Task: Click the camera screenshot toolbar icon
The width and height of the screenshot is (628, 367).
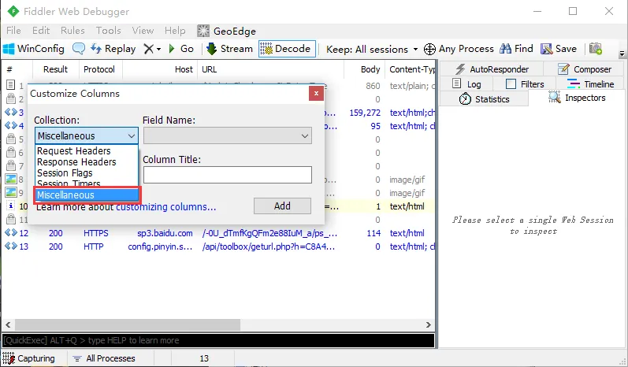Action: (x=595, y=49)
